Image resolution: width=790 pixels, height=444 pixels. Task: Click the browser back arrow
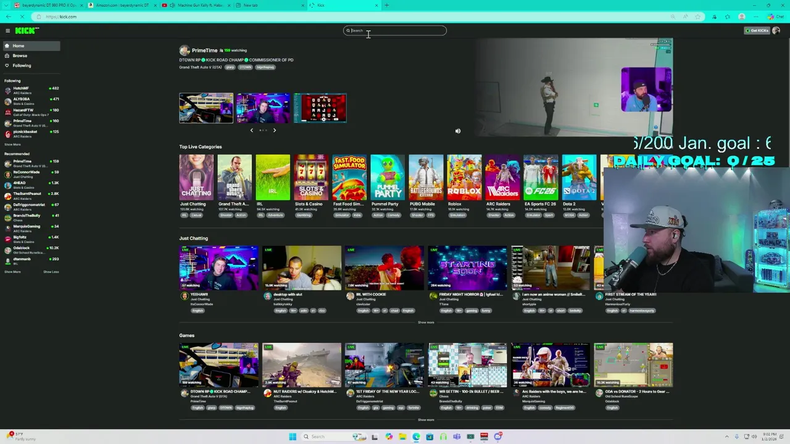click(x=8, y=17)
